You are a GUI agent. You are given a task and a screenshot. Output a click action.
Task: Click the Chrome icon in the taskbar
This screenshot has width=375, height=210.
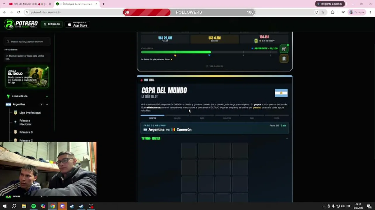click(53, 206)
